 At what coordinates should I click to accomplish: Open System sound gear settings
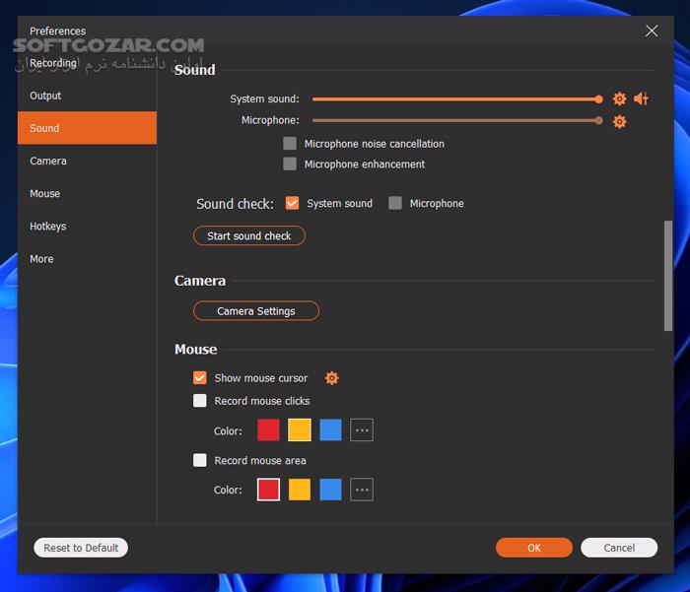(x=619, y=99)
